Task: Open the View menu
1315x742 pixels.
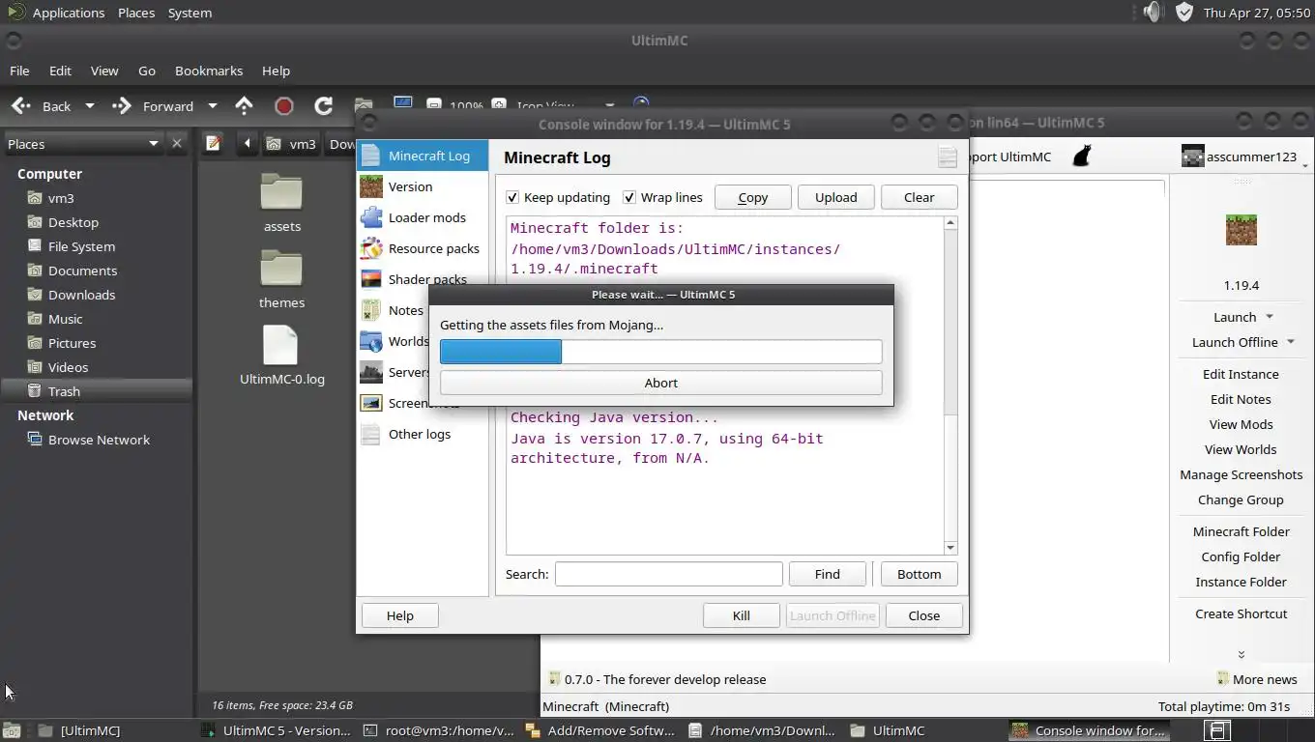Action: click(104, 71)
